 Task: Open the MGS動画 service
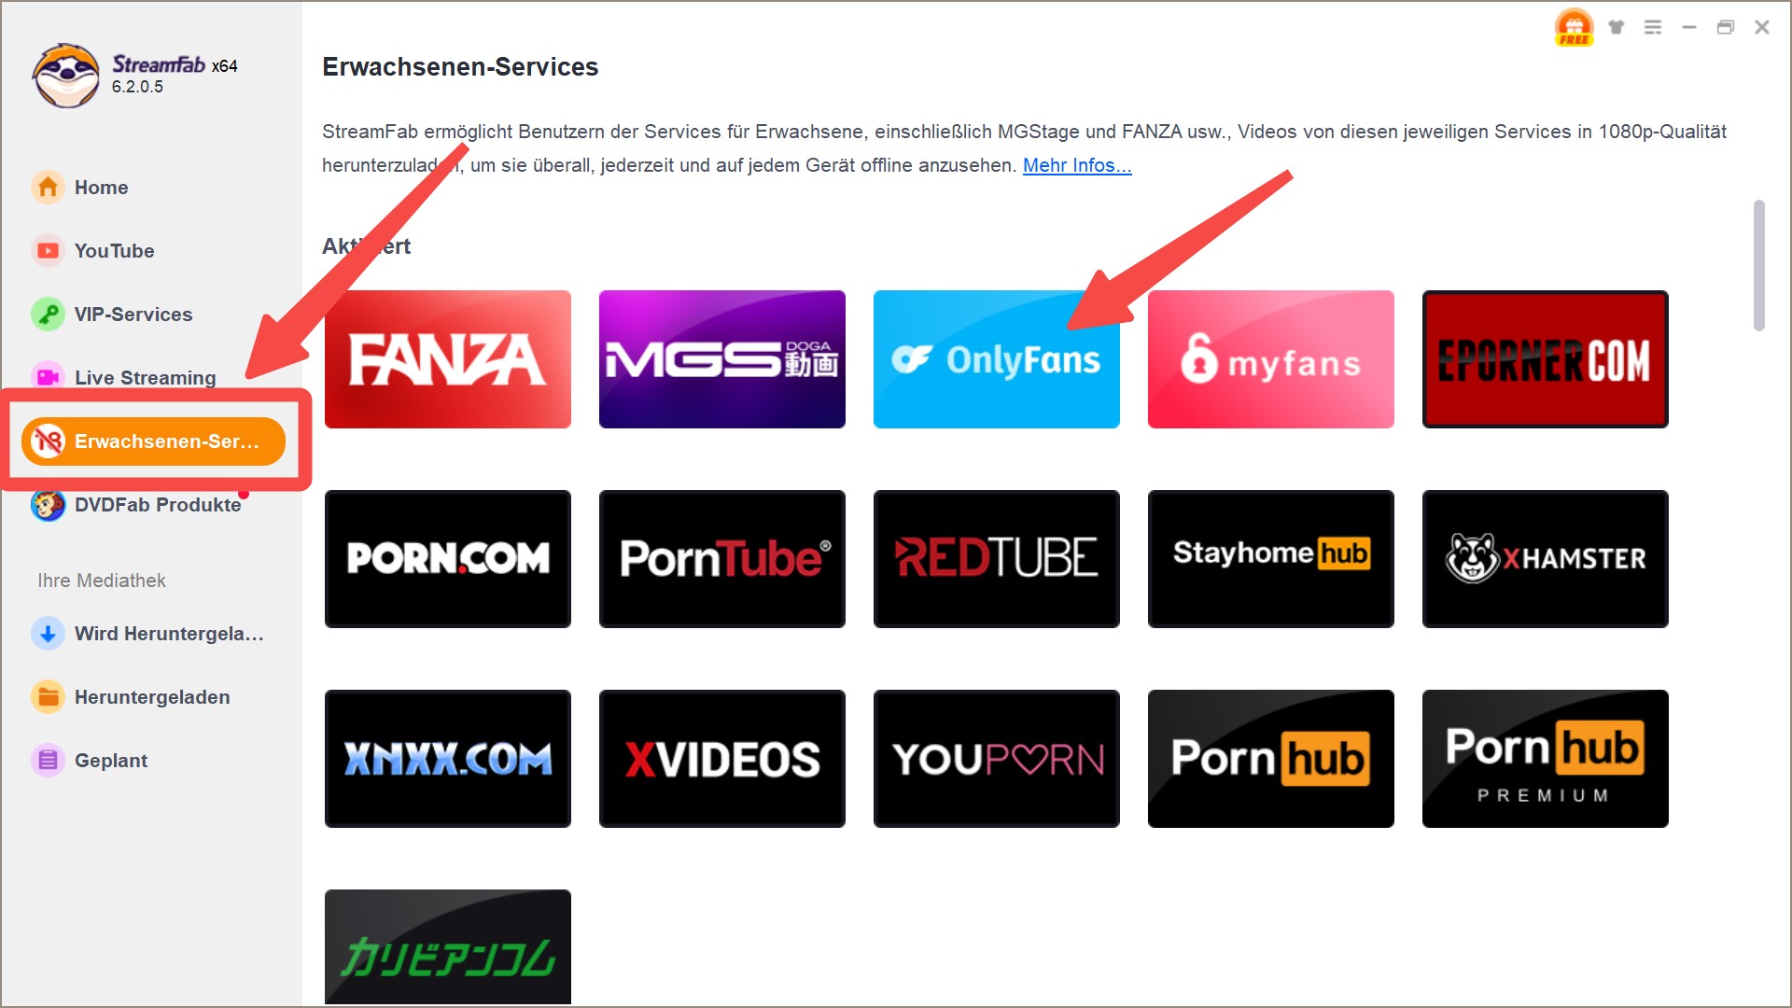tap(723, 357)
